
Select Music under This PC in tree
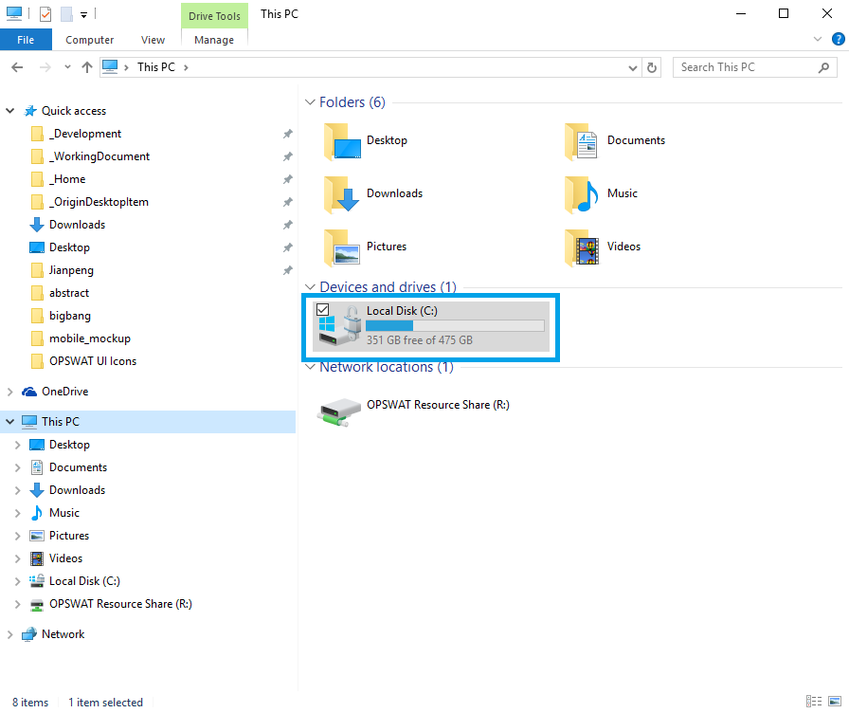click(x=55, y=513)
